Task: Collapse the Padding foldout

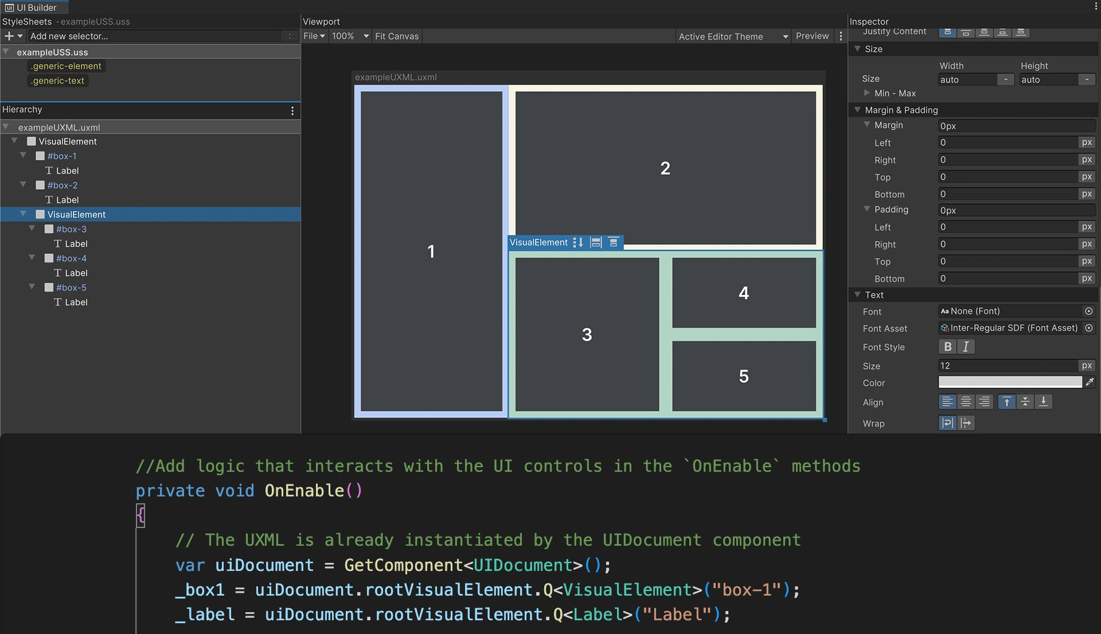Action: [867, 209]
